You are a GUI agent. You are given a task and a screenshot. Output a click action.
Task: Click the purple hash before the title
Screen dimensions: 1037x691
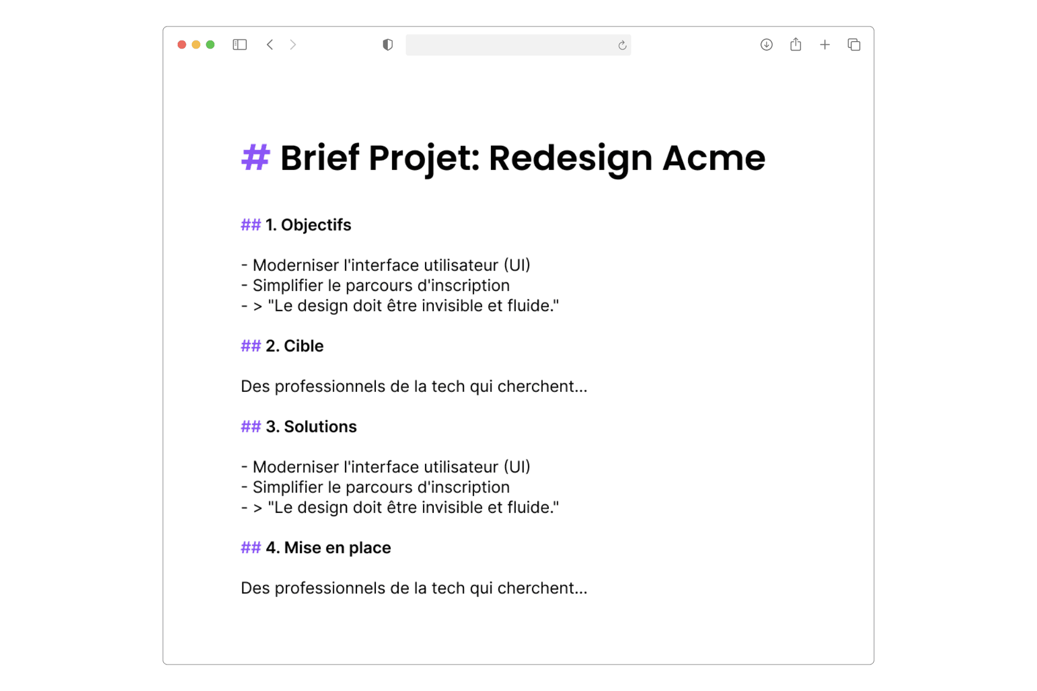[255, 158]
